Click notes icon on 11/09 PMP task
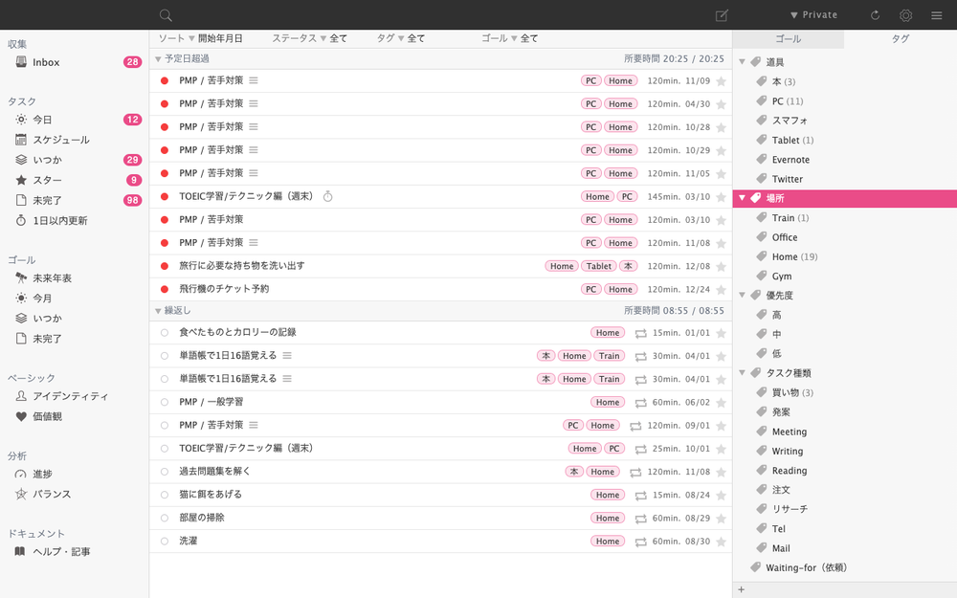The width and height of the screenshot is (957, 598). coord(254,80)
